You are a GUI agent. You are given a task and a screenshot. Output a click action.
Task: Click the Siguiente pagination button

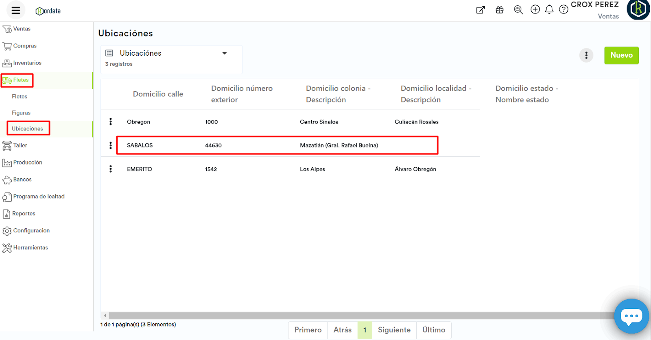(x=394, y=330)
